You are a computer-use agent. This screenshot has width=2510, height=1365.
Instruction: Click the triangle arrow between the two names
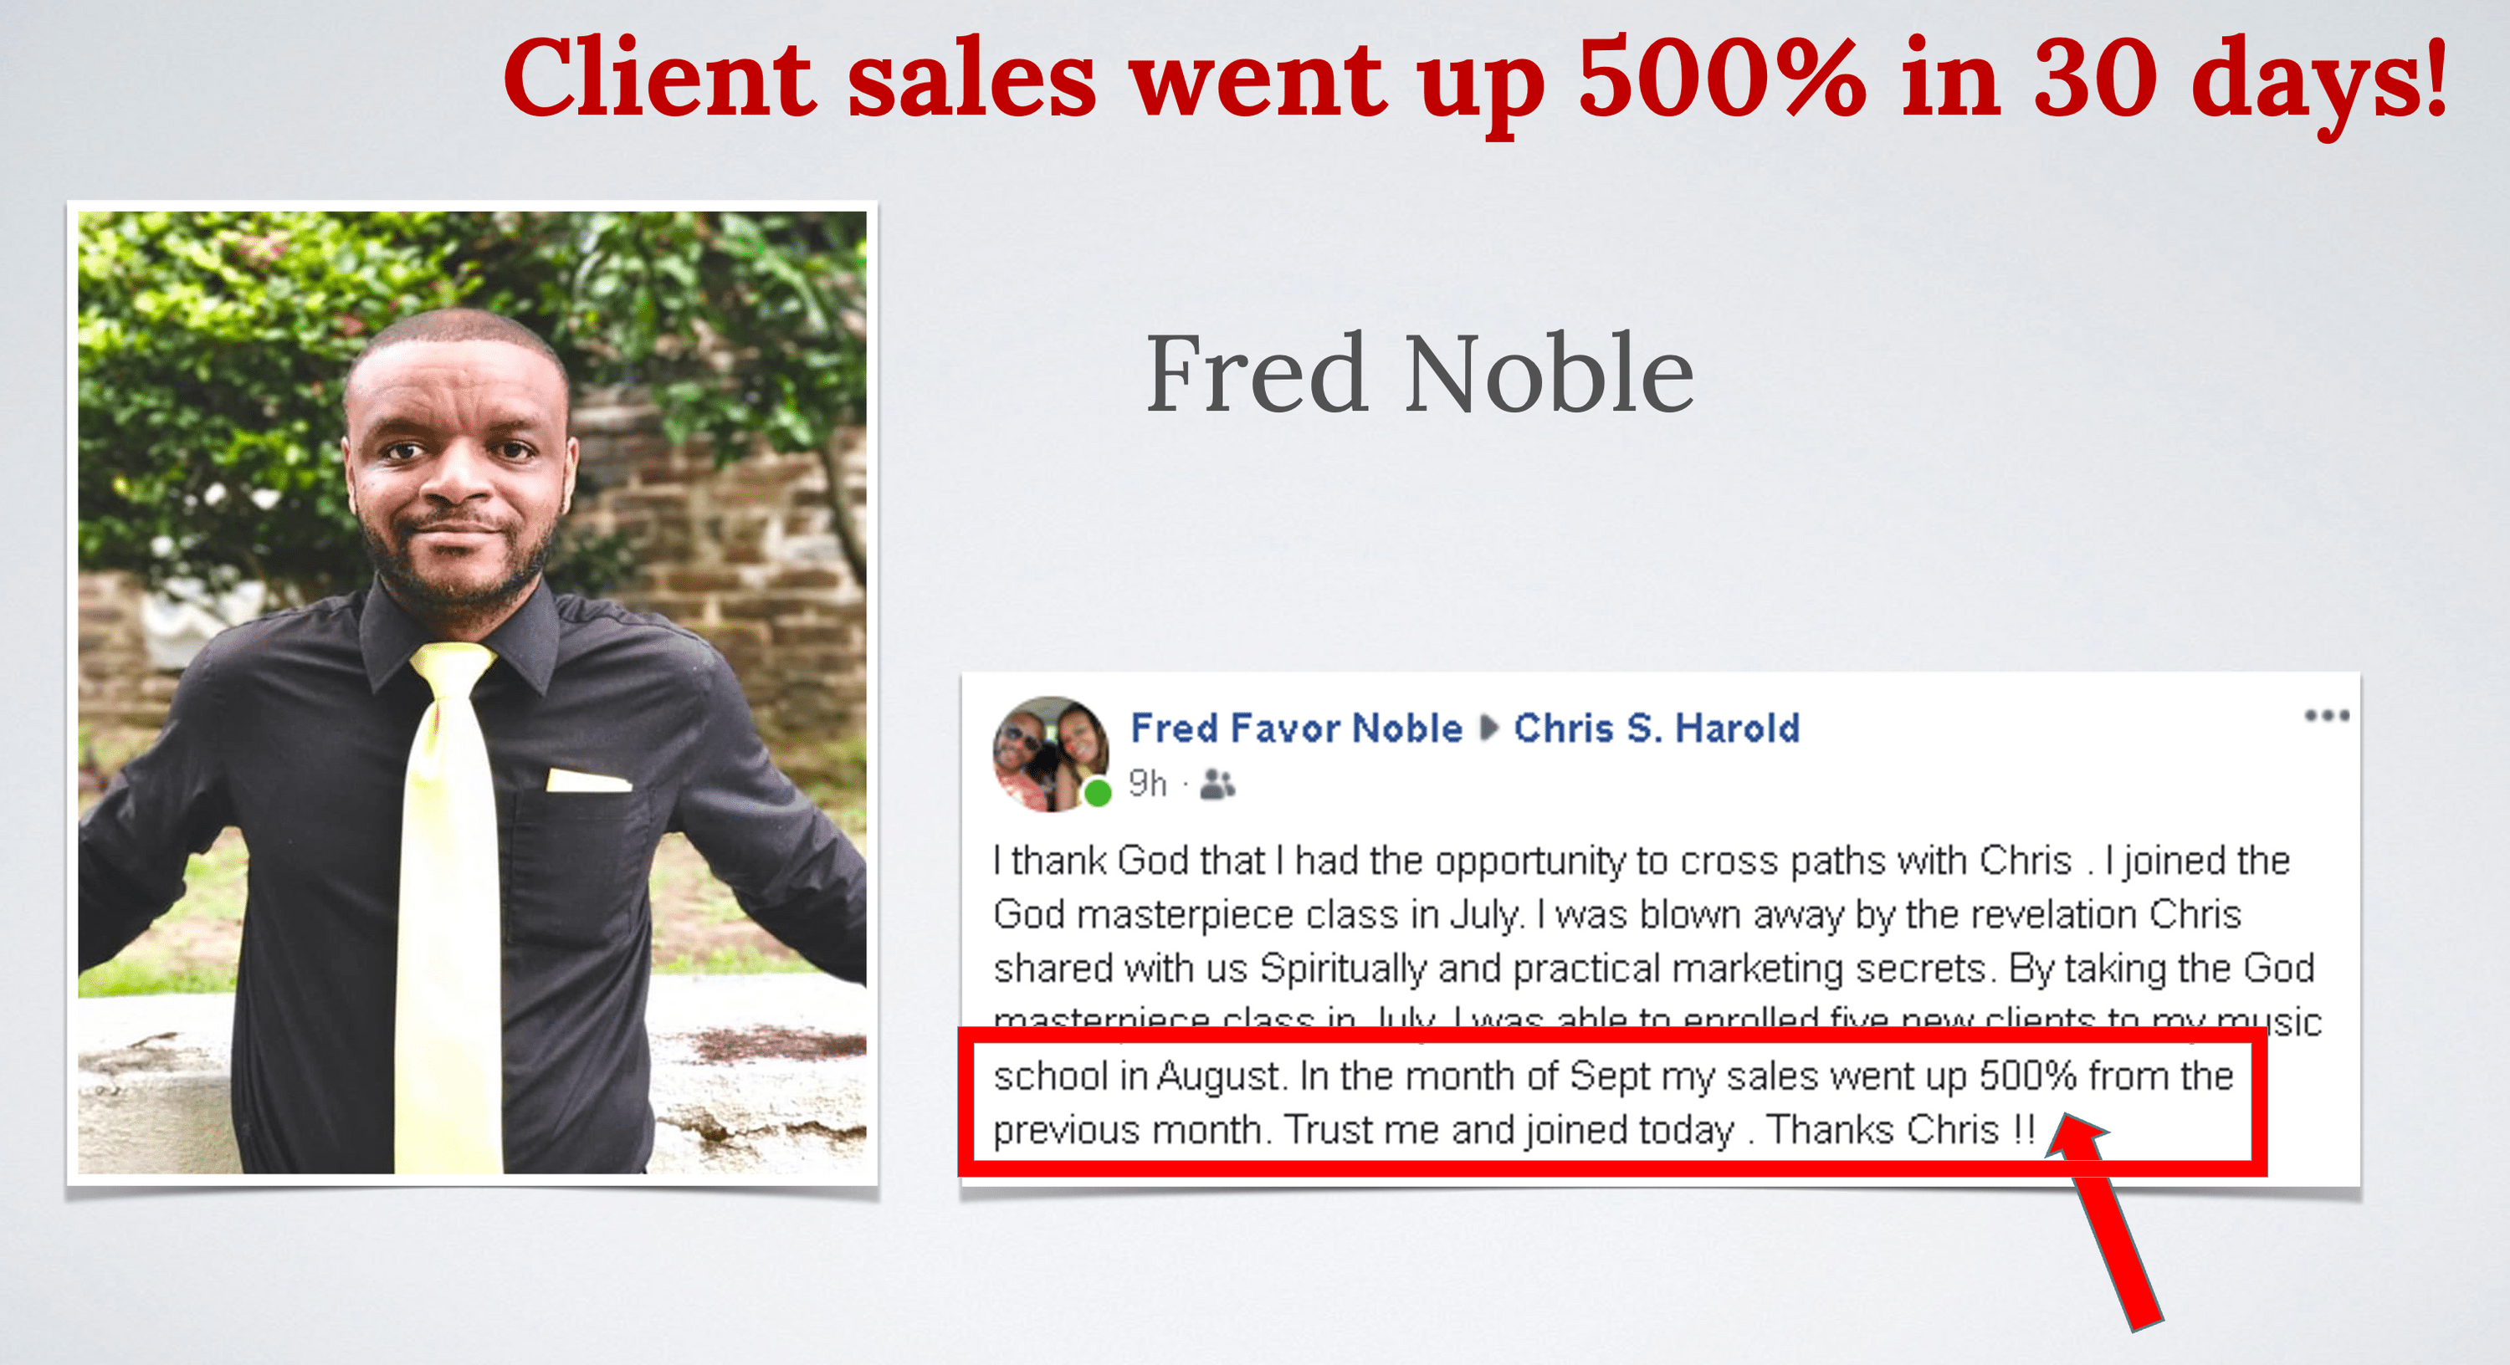tap(1488, 728)
